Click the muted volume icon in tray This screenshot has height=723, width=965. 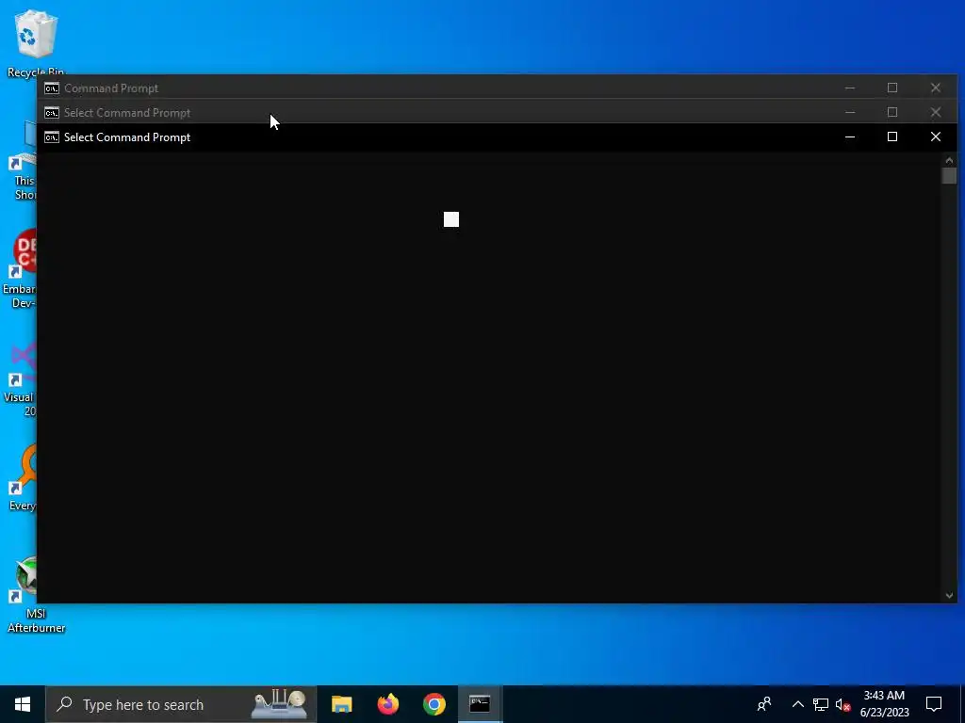(x=843, y=704)
